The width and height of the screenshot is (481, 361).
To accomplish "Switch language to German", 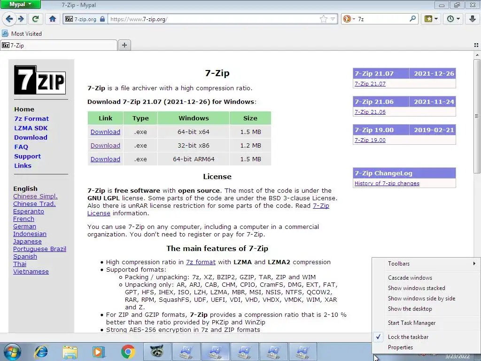I will [24, 226].
